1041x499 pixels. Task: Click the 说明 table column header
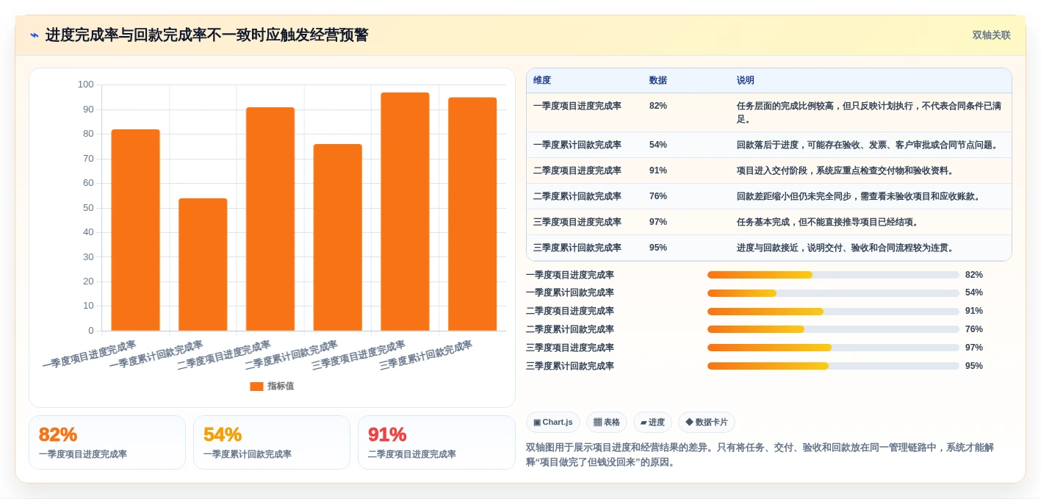[746, 81]
